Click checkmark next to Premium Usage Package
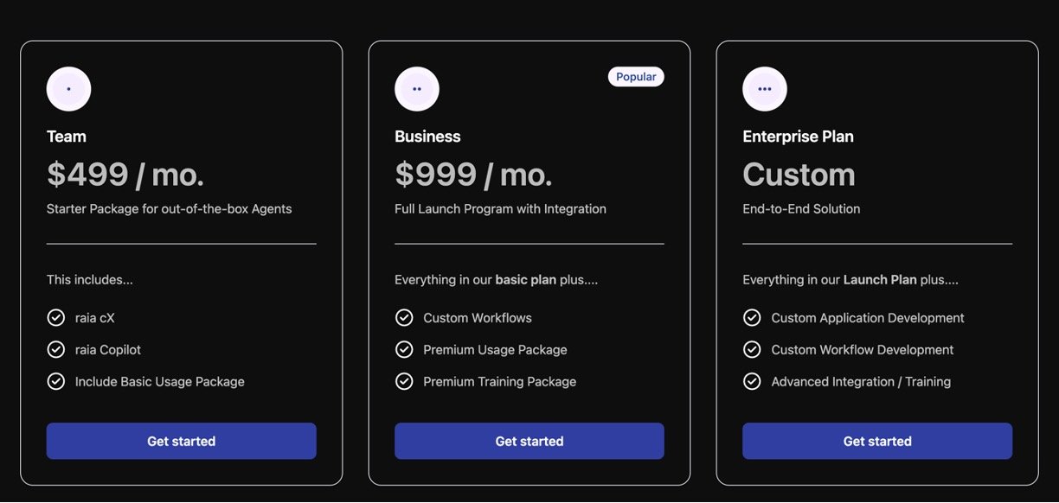This screenshot has width=1059, height=503. tap(404, 350)
